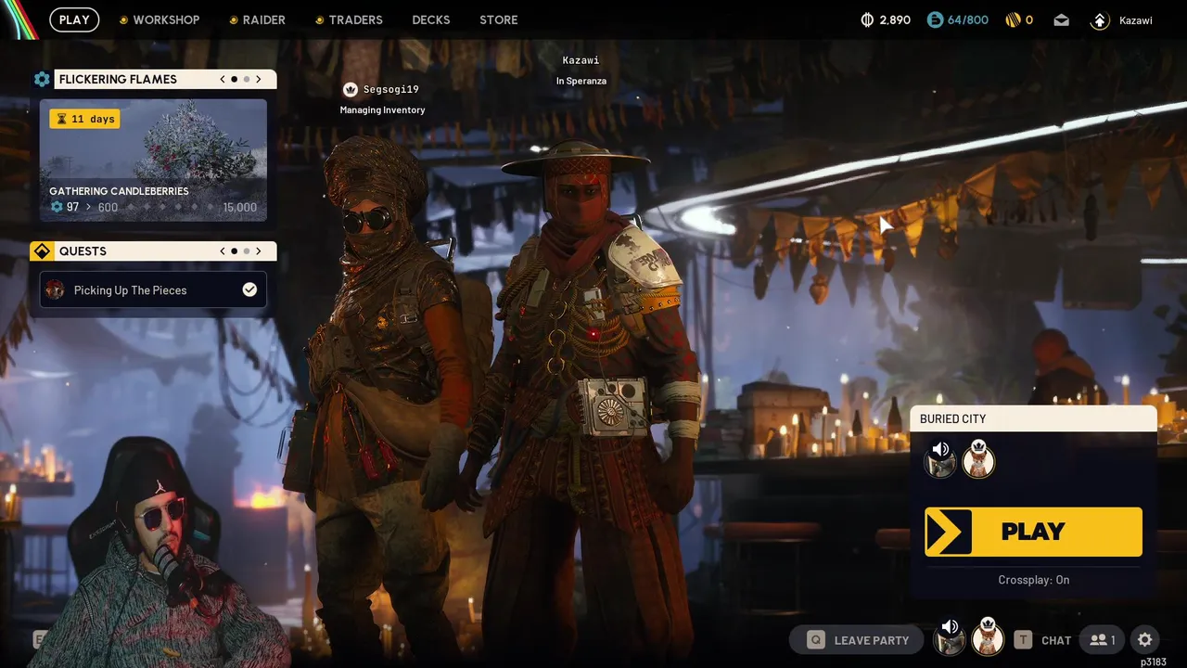Viewport: 1187px width, 668px height.
Task: Open the TRADERS tab
Action: 349,19
